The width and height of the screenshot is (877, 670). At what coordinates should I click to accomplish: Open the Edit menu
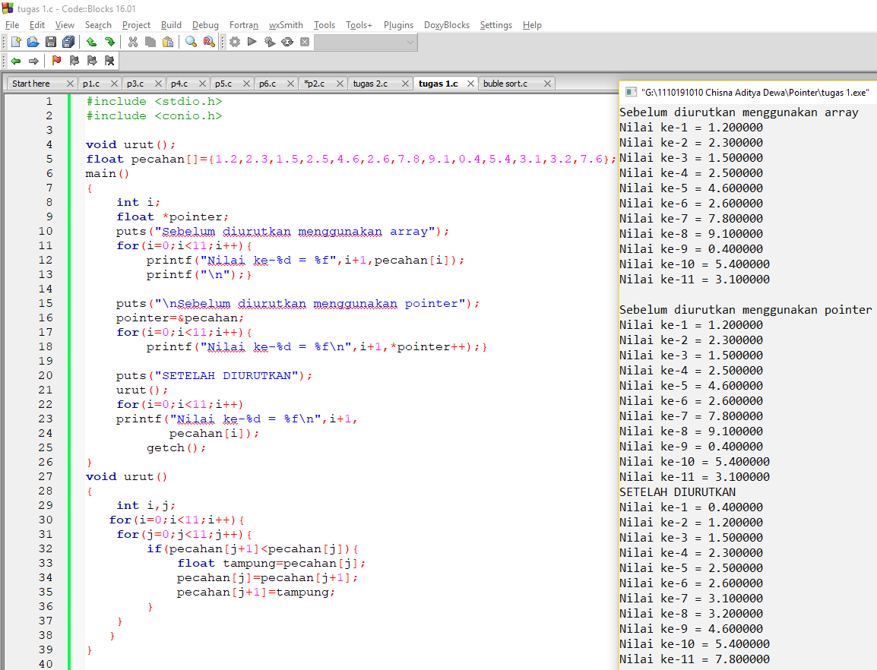37,25
